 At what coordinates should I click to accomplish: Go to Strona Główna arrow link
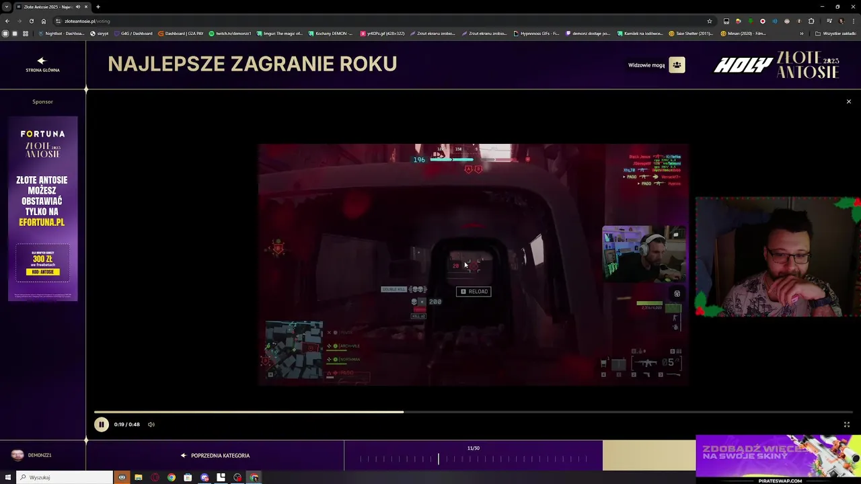42,65
